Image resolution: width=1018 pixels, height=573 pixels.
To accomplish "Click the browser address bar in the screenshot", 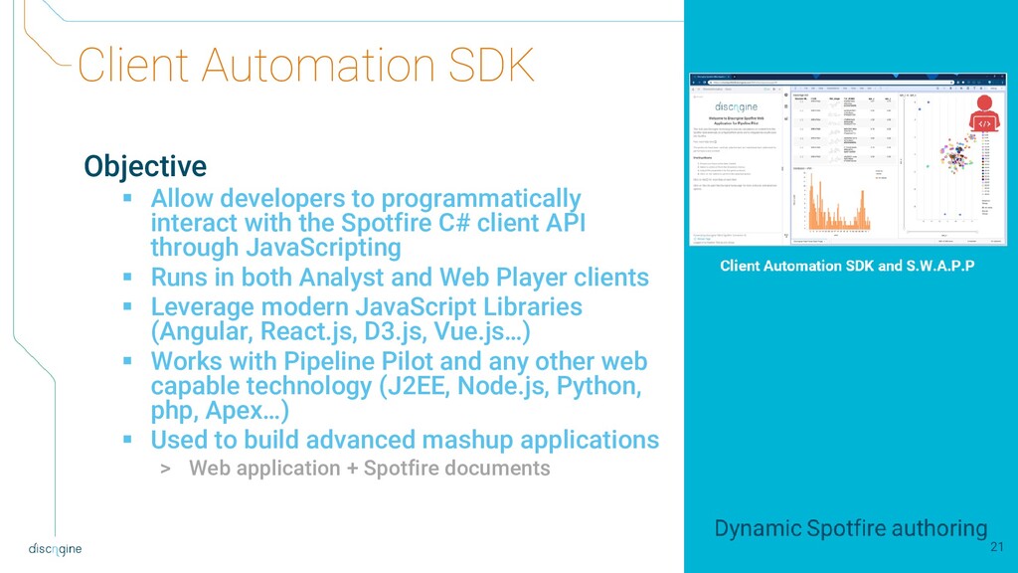I will click(831, 83).
